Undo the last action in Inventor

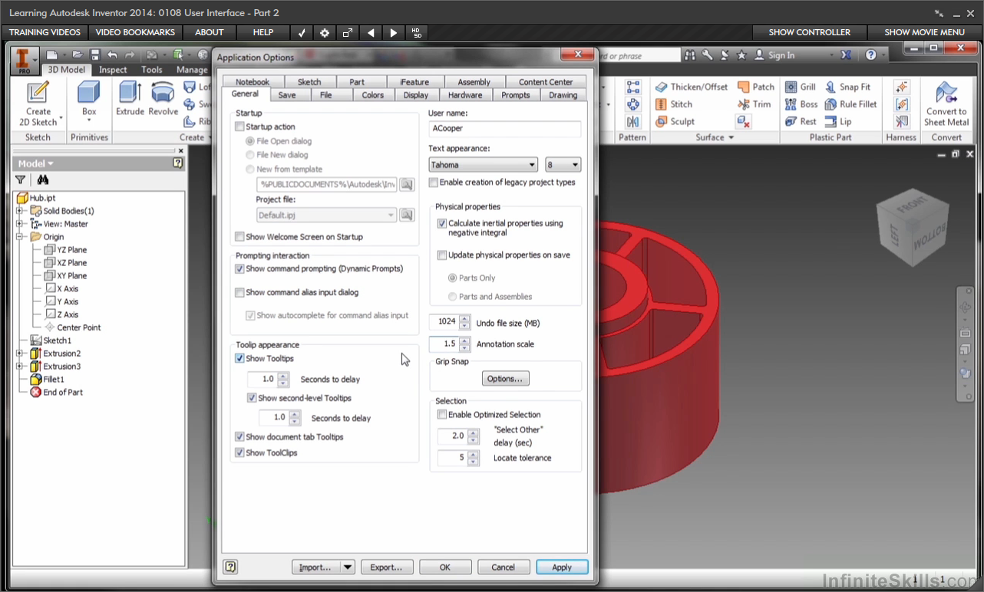[113, 55]
